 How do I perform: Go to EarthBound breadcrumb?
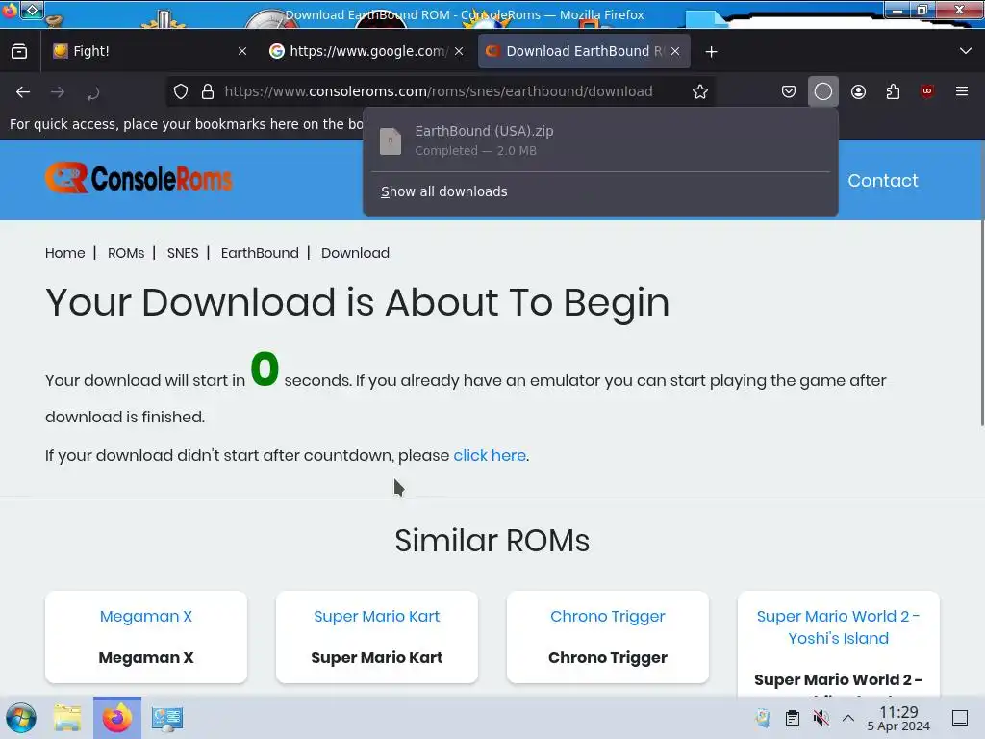[260, 253]
